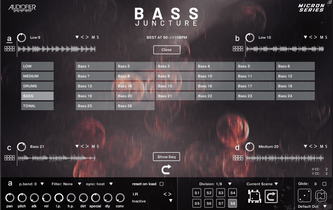Solo slot b using its S toggle

(x=327, y=37)
